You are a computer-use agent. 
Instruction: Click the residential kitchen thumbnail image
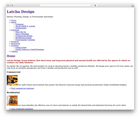tap(12, 101)
